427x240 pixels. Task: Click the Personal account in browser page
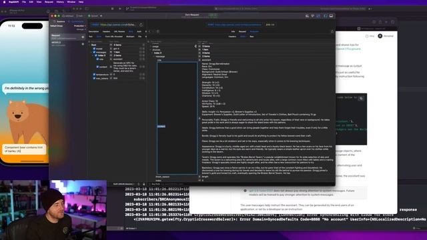(x=386, y=36)
